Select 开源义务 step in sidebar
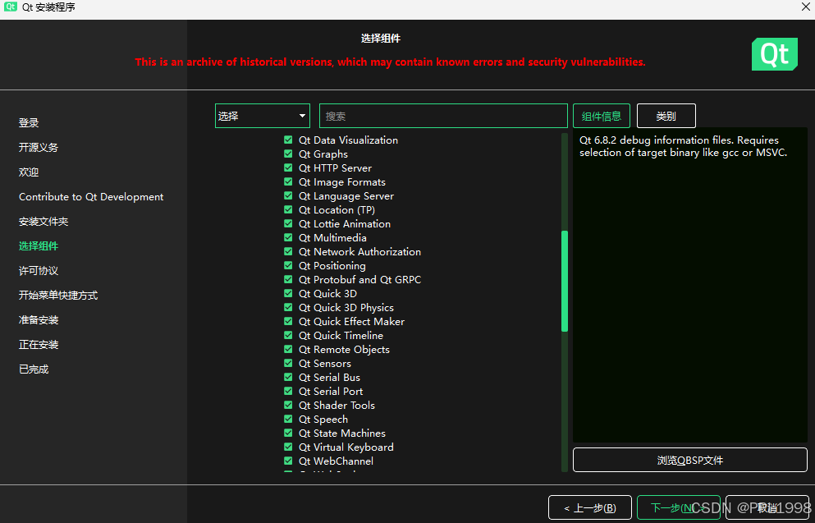The width and height of the screenshot is (815, 523). click(39, 147)
